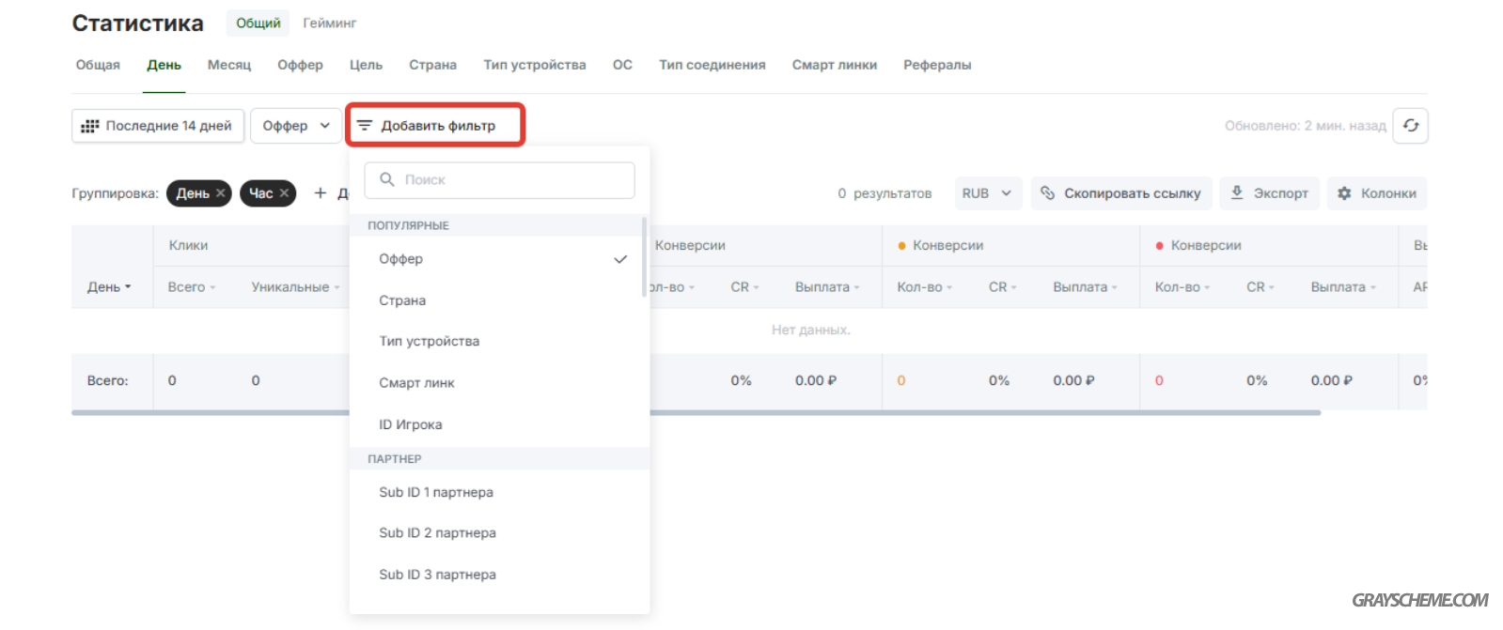Sort orange Конверсии Выплата column

1085,287
